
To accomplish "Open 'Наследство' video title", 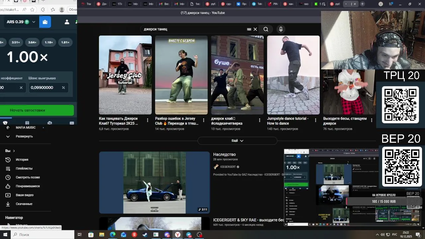I will point(224,154).
